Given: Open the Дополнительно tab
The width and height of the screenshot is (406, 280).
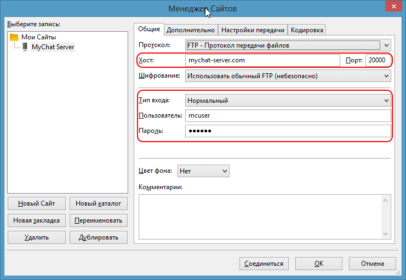Looking at the screenshot, I should click(191, 30).
